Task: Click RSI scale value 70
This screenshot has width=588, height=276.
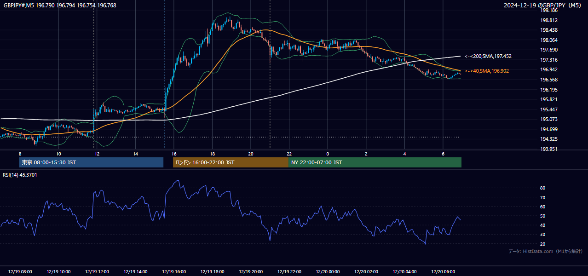Action: [543, 197]
